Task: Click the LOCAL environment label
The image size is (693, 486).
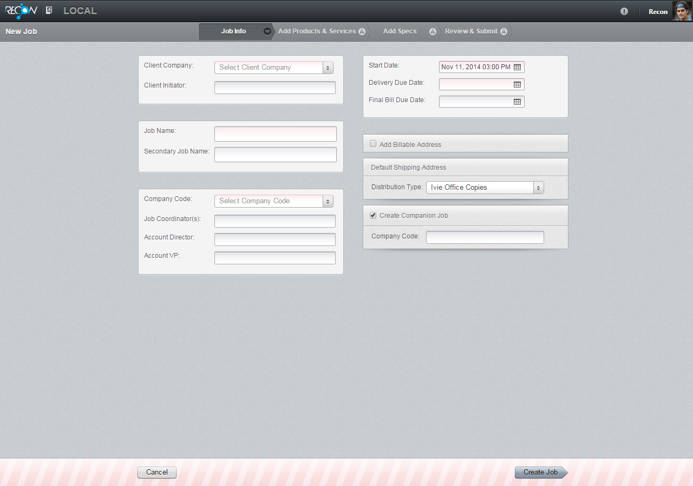Action: coord(80,11)
